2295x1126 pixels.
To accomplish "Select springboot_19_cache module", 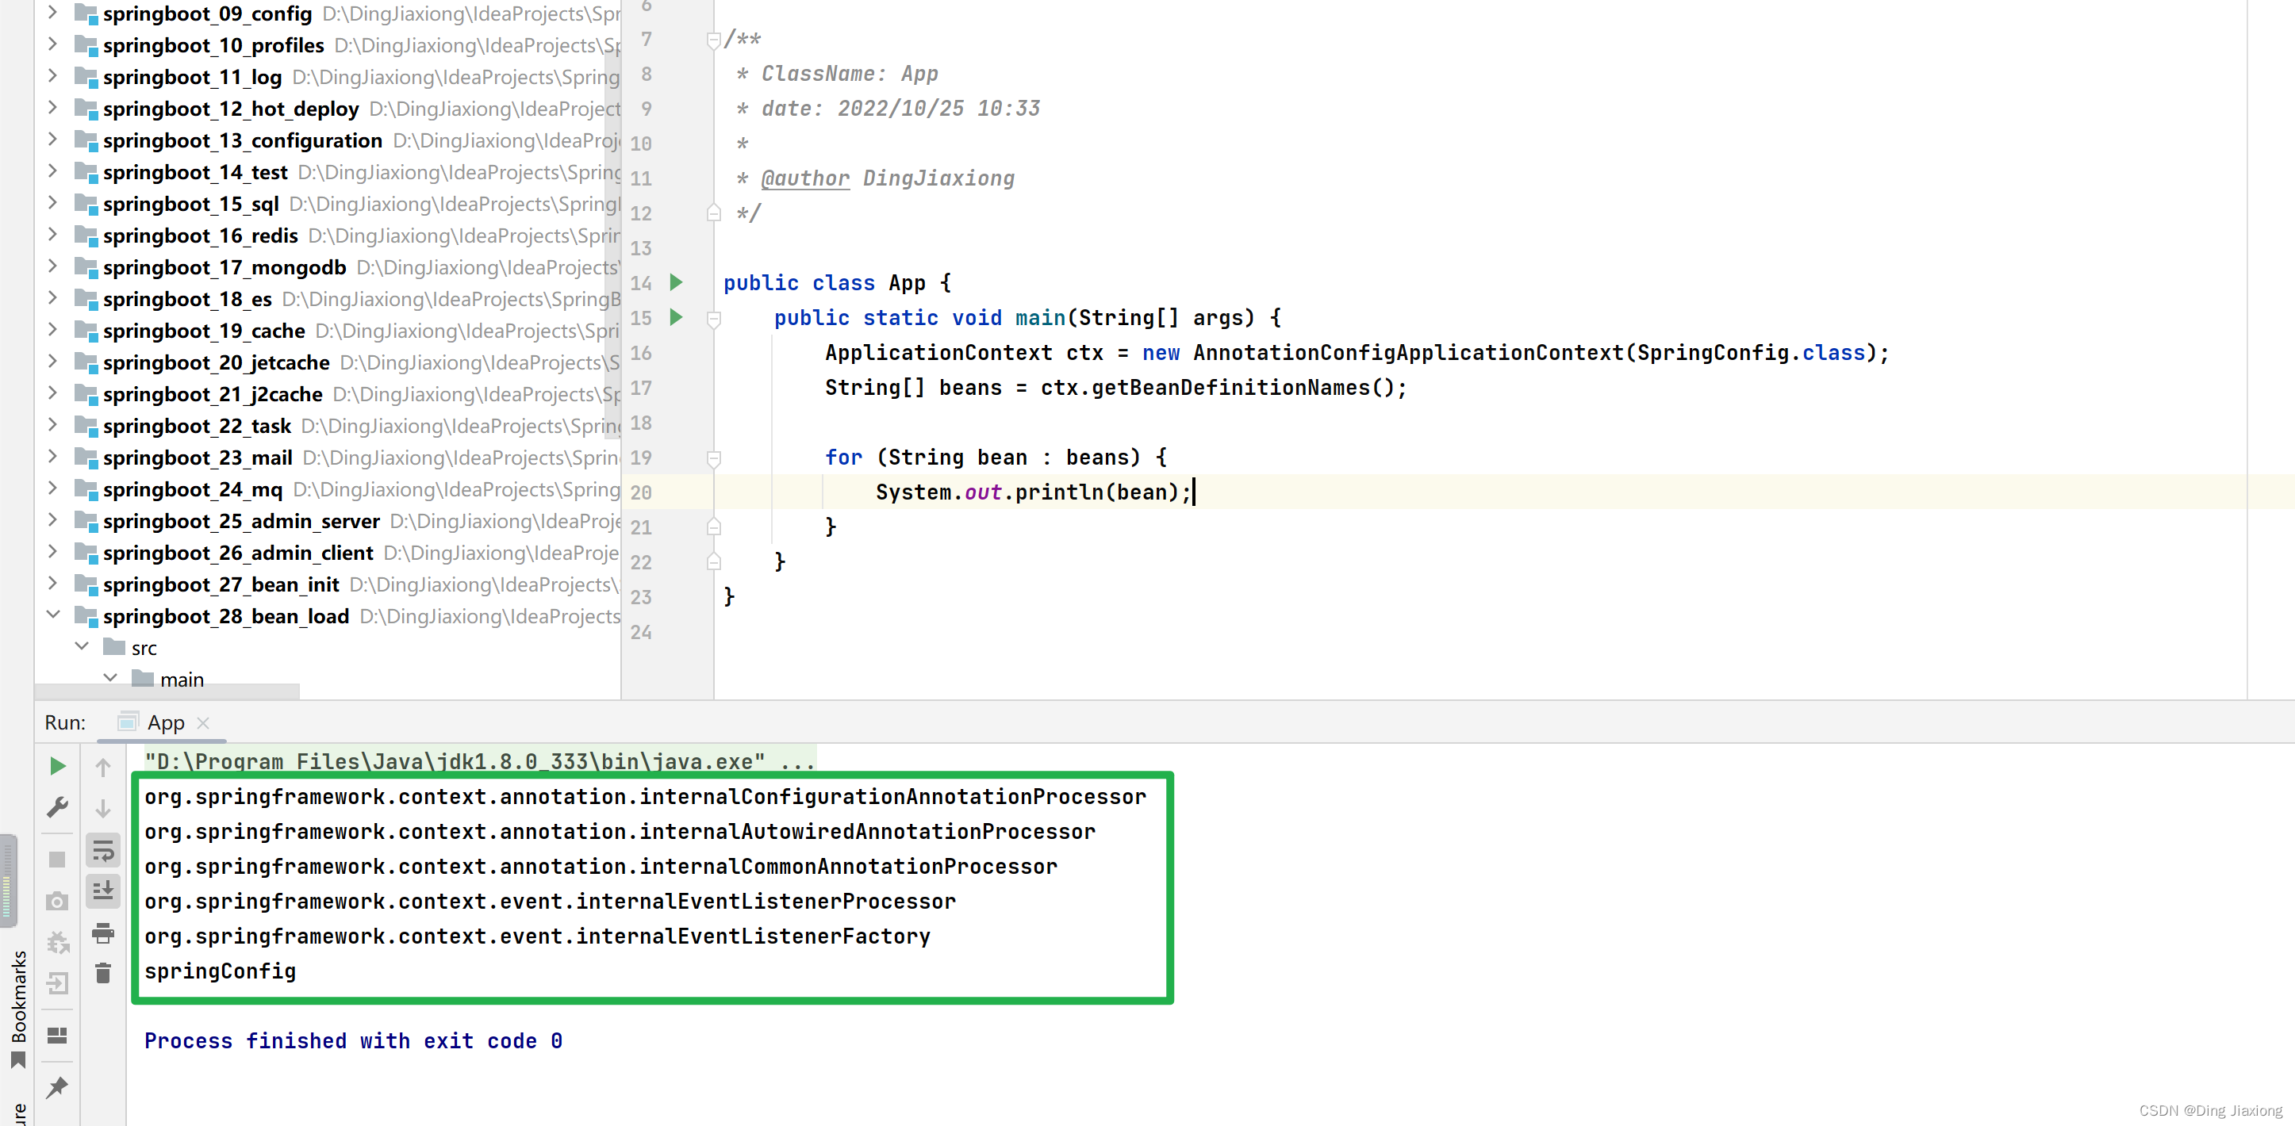I will [x=204, y=331].
